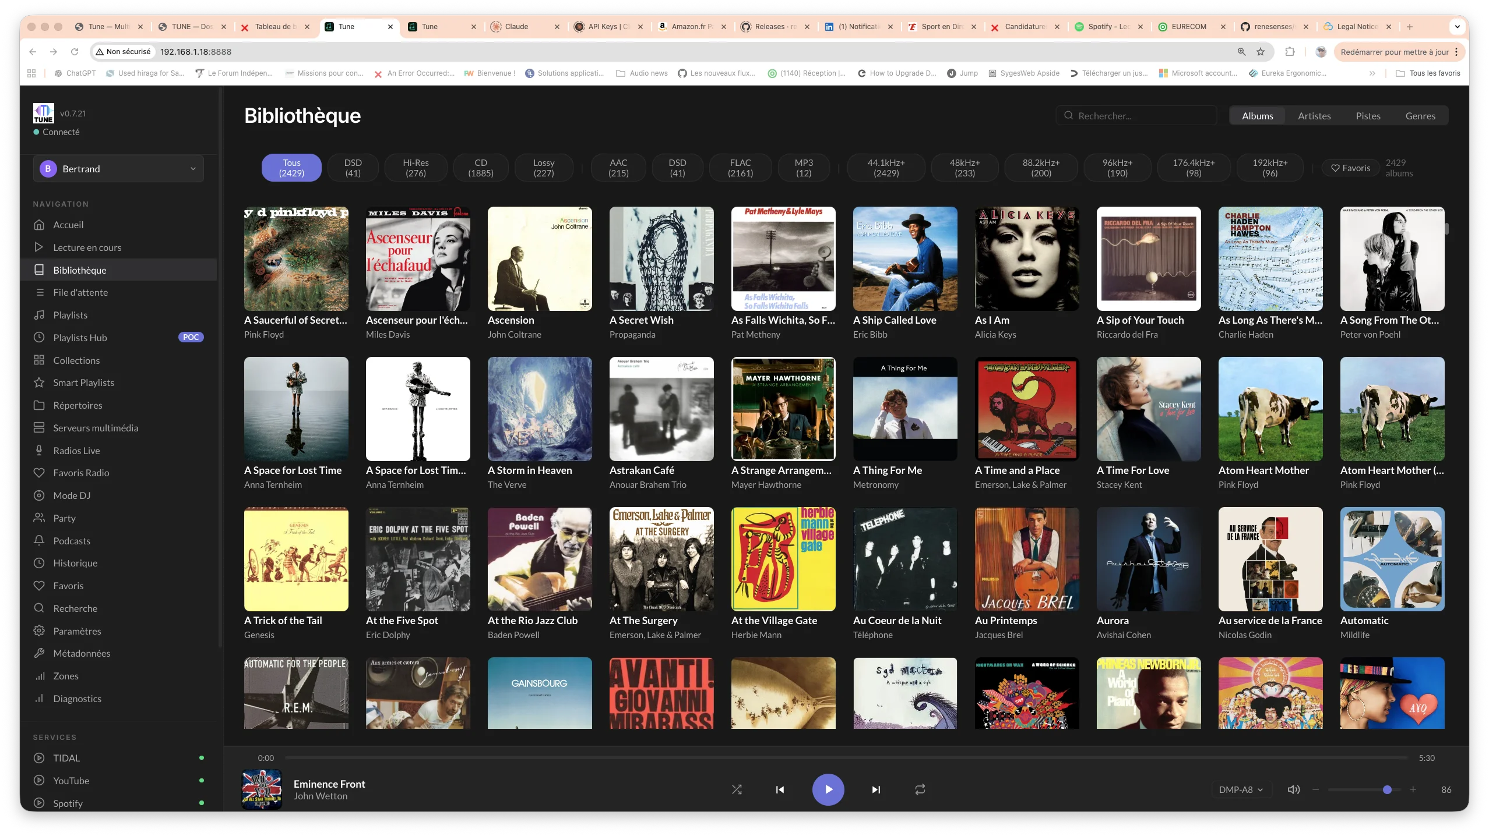Expand the browser tab list chevron
The image size is (1489, 836).
coord(1457,27)
